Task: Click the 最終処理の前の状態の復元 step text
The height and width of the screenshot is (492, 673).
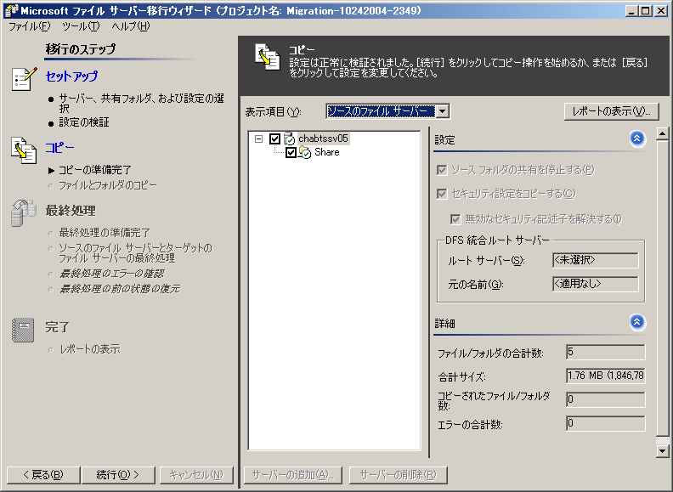Action: tap(119, 289)
